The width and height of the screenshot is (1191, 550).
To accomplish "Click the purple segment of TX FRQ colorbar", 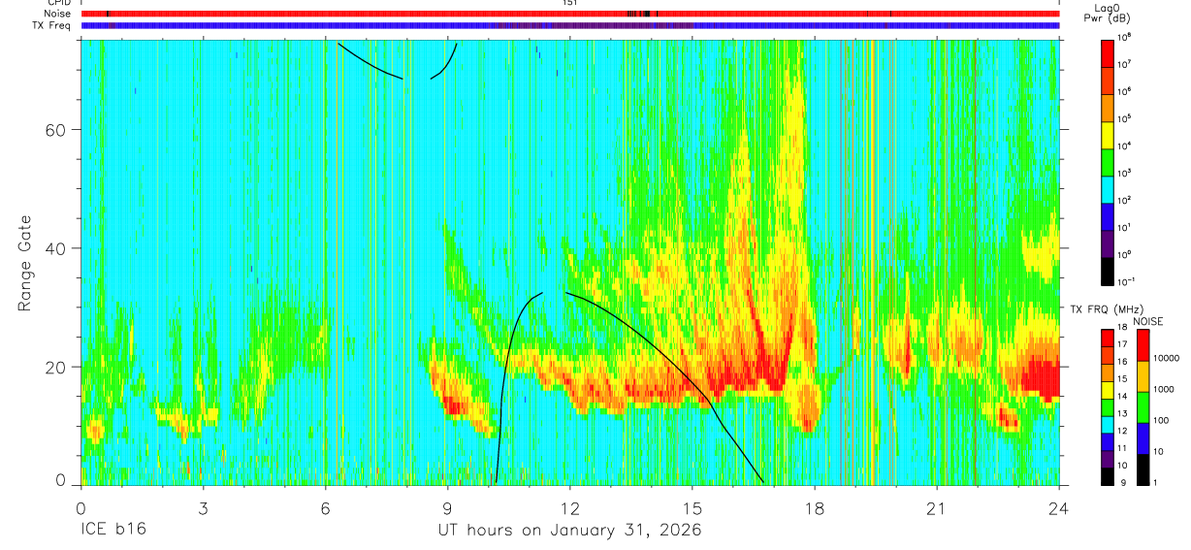I will coord(1108,457).
